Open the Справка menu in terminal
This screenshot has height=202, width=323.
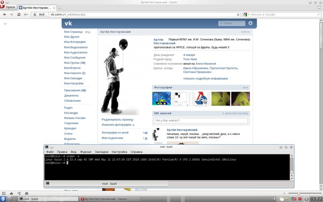coord(136,152)
